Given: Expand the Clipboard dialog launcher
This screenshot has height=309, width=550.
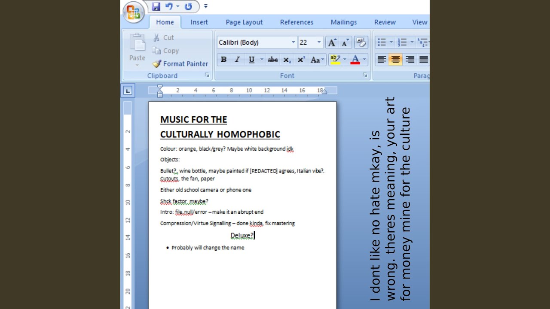Looking at the screenshot, I should 207,75.
